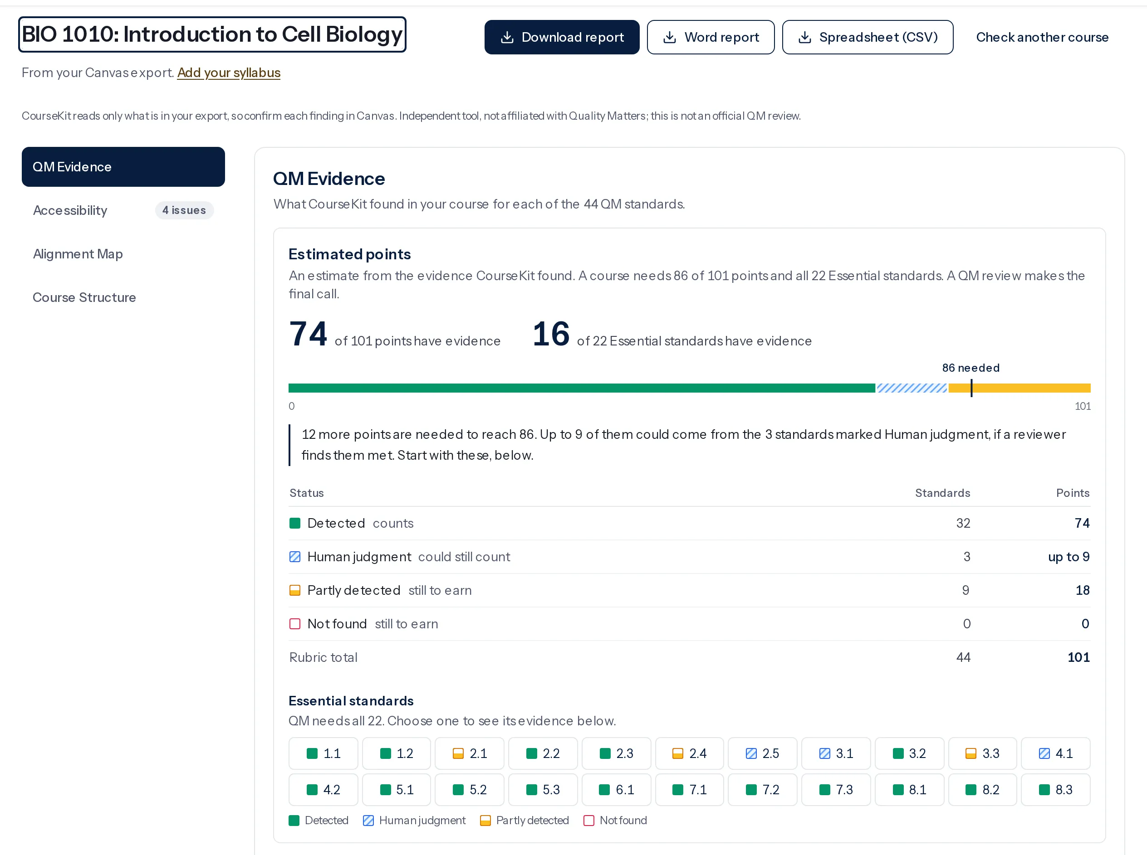Screen dimensions: 1147x855
Task: Choose standard 6.1 chip
Action: click(x=616, y=790)
